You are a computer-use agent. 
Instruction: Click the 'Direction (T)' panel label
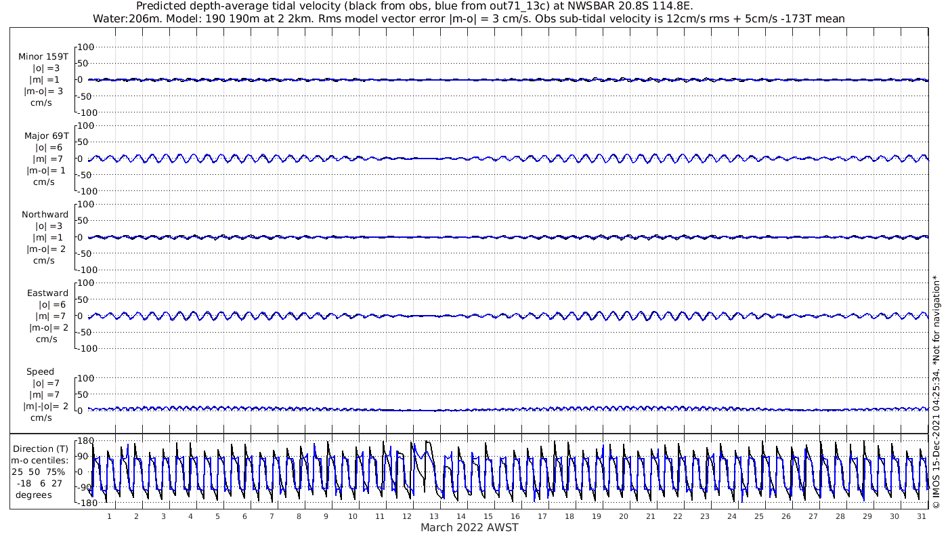coord(41,449)
